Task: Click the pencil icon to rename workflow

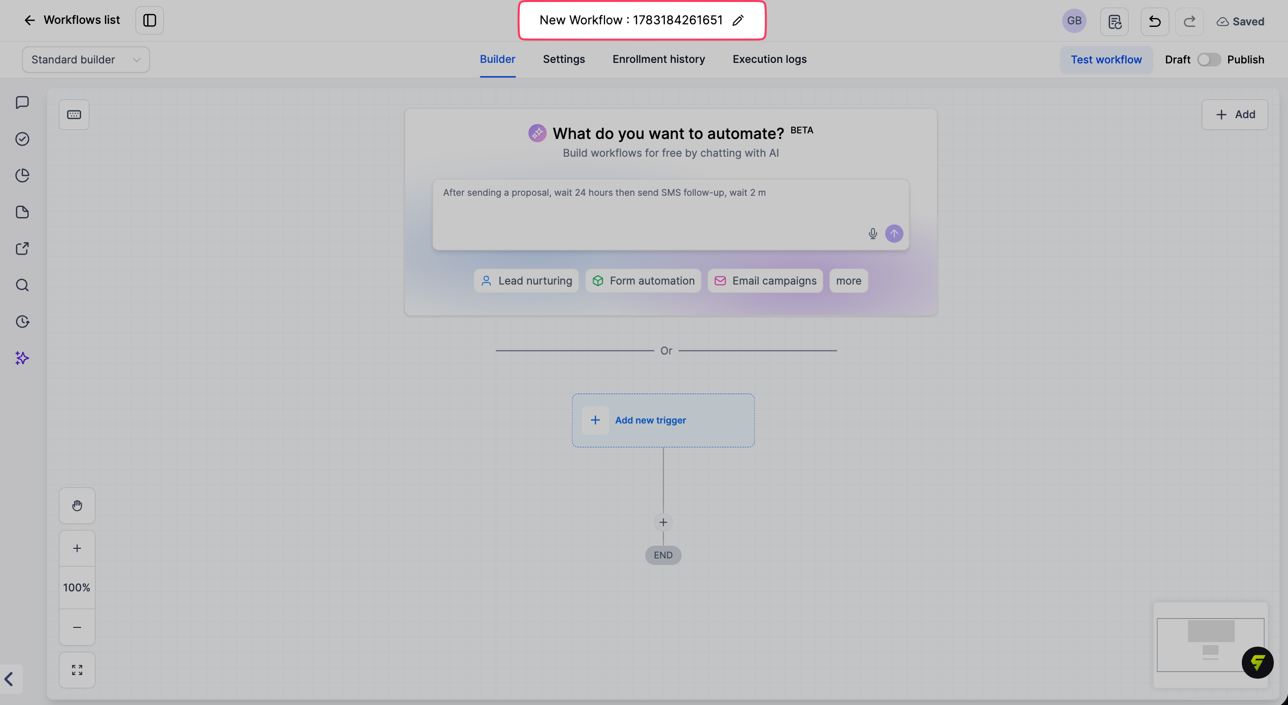Action: coord(738,20)
